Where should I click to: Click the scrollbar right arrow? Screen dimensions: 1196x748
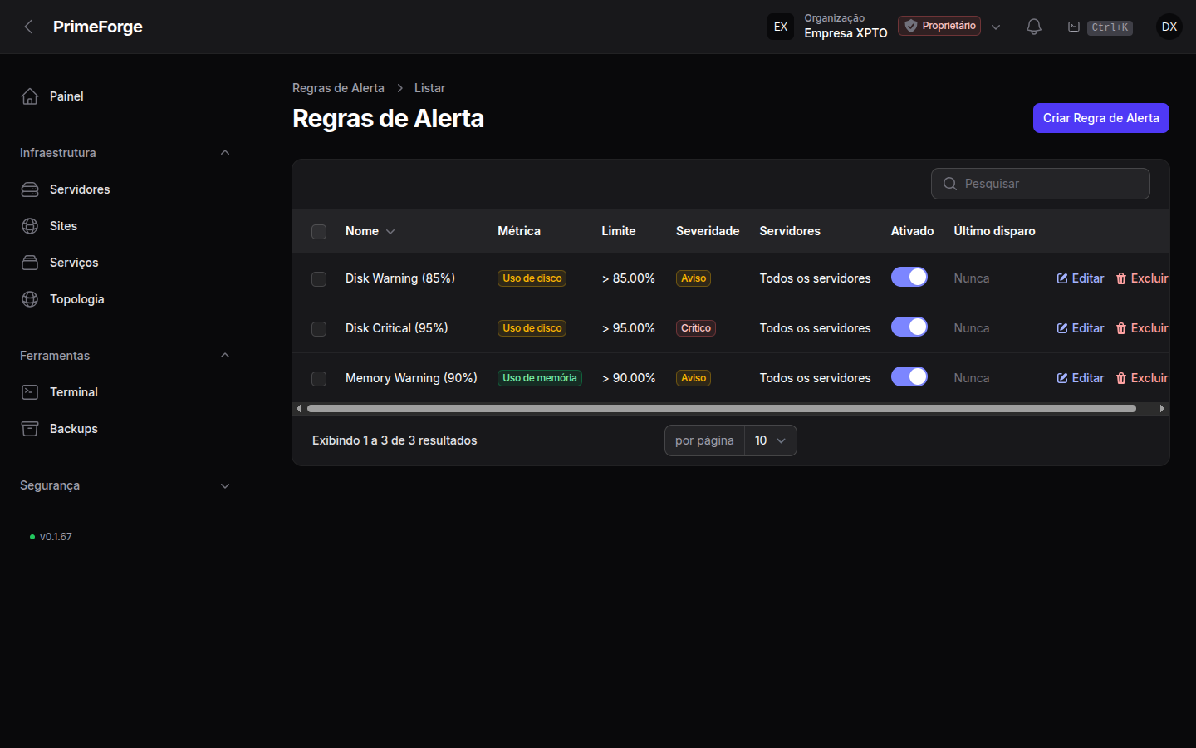pos(1162,408)
